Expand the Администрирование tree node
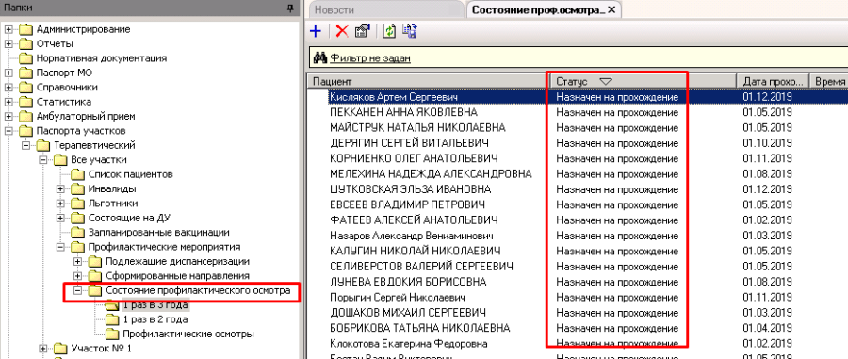The width and height of the screenshot is (848, 359). pyautogui.click(x=8, y=29)
